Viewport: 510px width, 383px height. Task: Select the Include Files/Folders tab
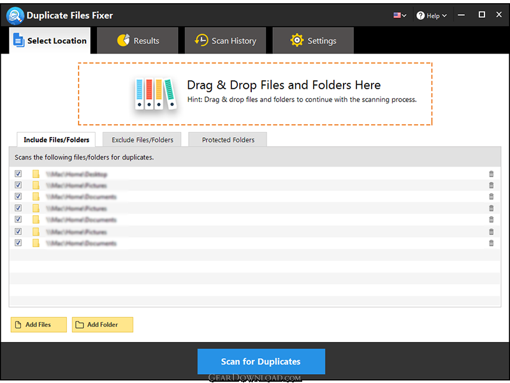(x=56, y=140)
